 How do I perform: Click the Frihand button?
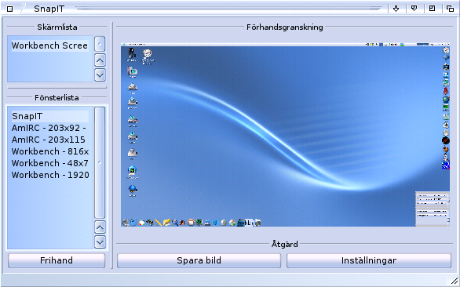coord(57,260)
